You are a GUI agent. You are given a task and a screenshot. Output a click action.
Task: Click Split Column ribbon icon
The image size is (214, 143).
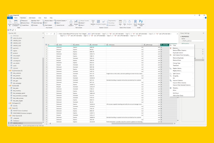(71, 23)
